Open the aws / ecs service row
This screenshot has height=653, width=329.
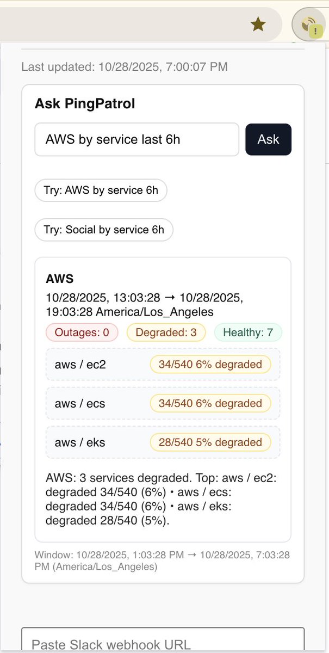[163, 403]
